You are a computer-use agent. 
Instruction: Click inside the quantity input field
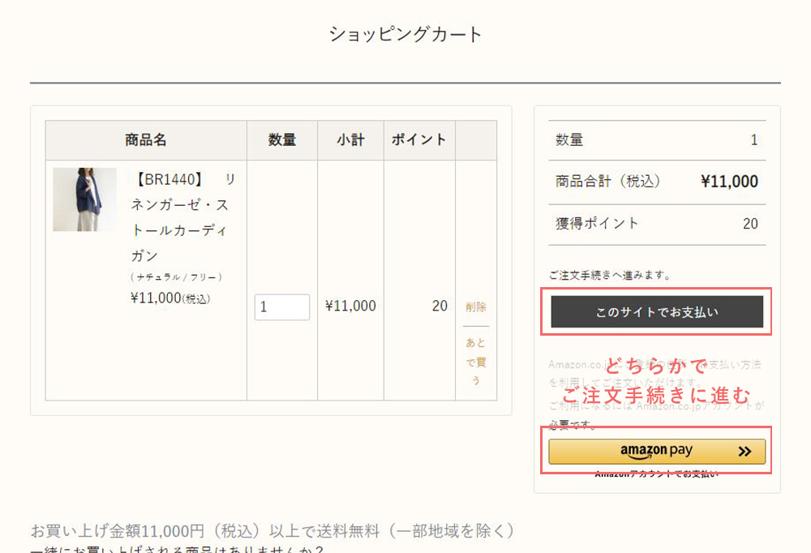click(281, 307)
